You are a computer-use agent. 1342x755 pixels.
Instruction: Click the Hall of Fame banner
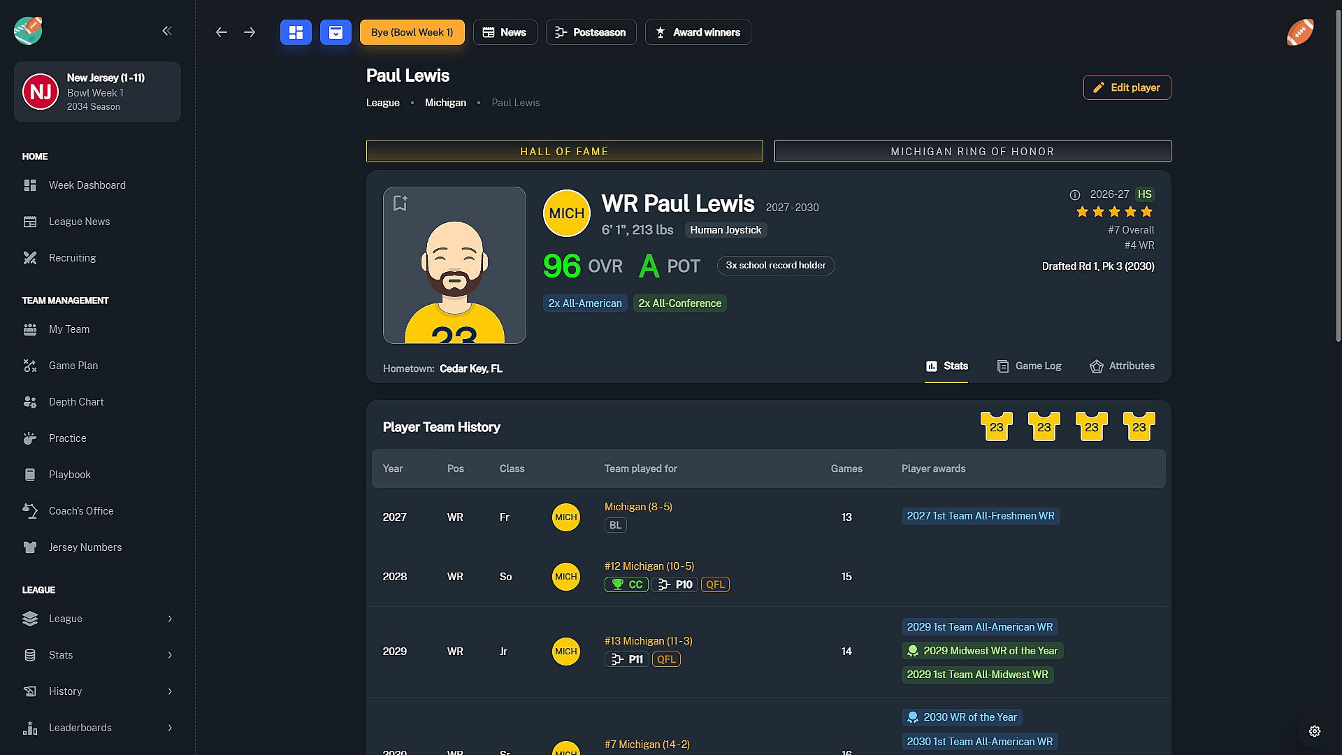564,151
